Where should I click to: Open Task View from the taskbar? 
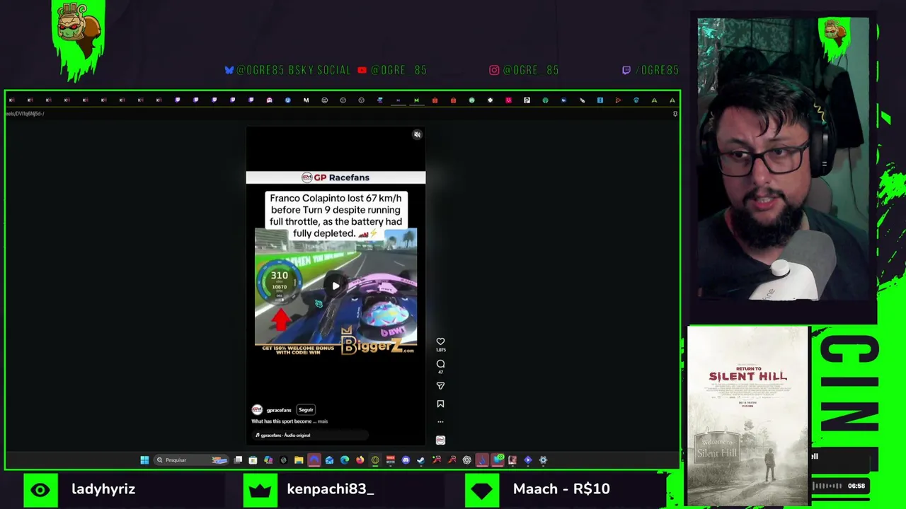click(x=239, y=460)
